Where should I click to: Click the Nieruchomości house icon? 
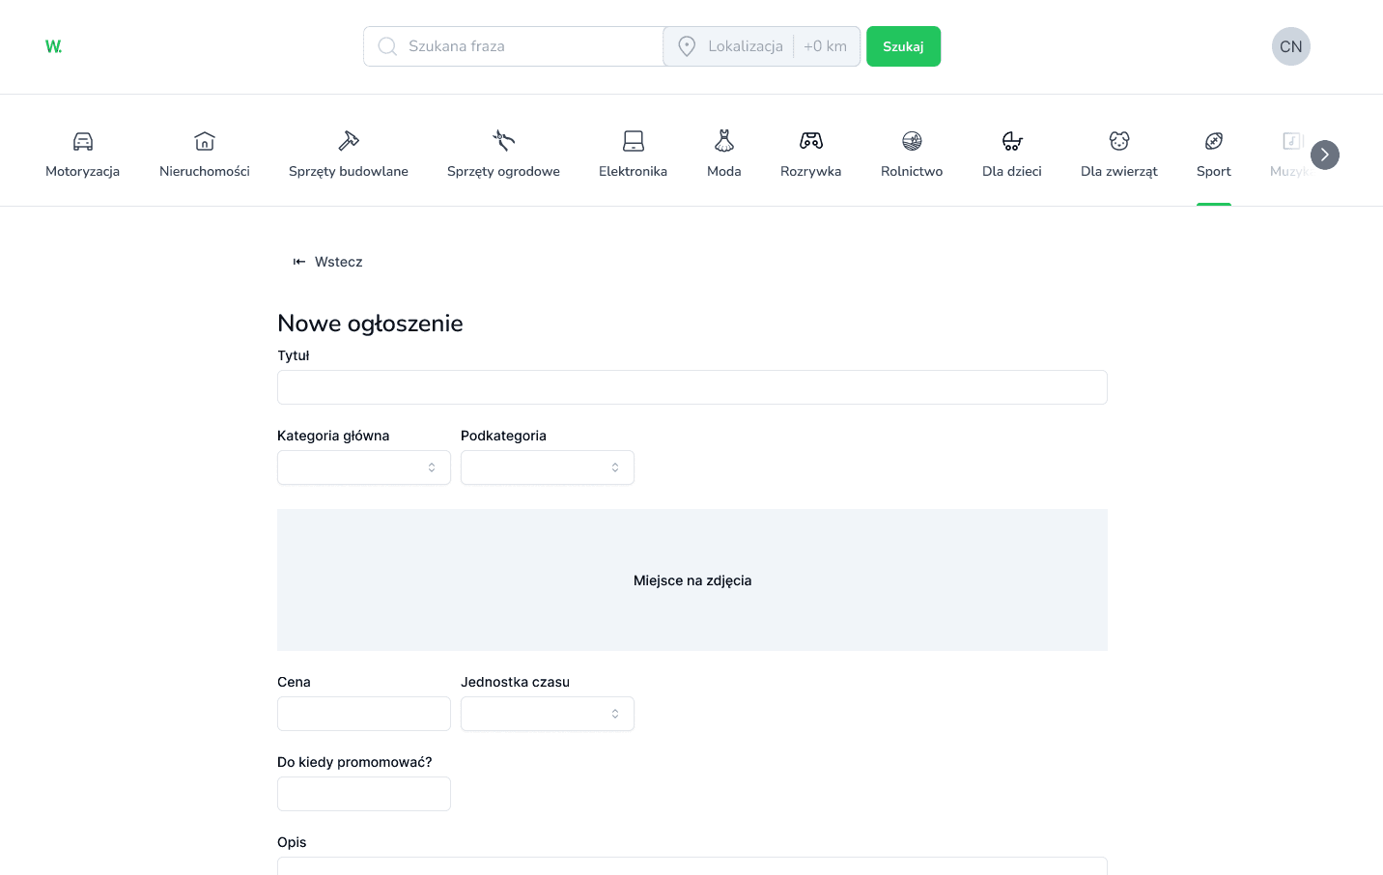click(204, 140)
